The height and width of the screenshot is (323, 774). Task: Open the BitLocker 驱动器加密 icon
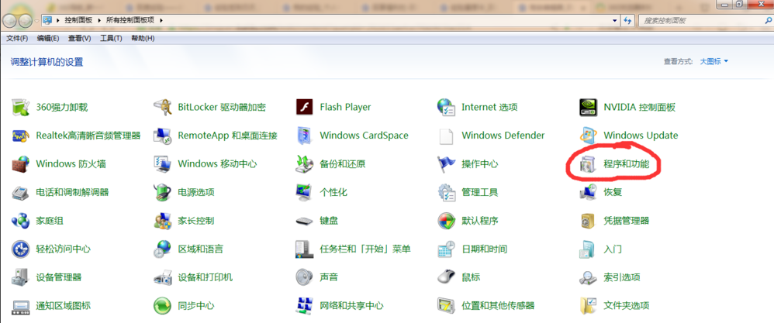pos(162,107)
